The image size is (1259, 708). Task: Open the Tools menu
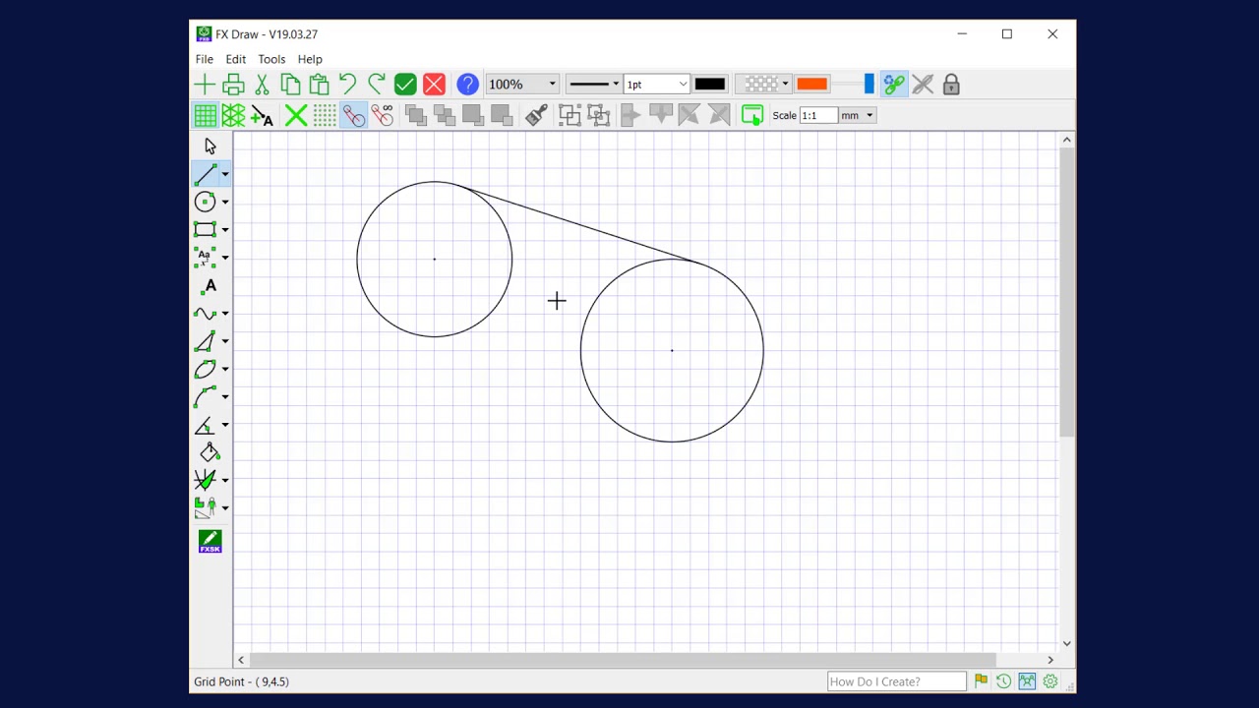(x=271, y=59)
